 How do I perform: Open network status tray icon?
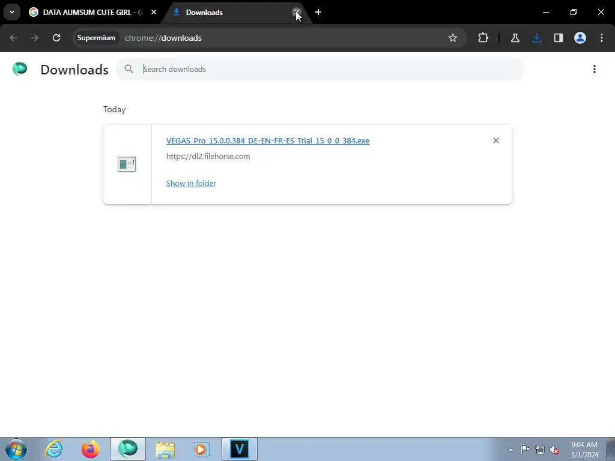540,450
